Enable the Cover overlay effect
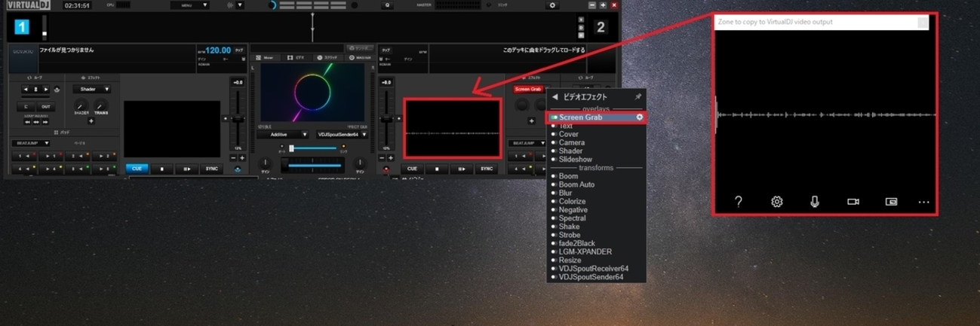 (553, 134)
